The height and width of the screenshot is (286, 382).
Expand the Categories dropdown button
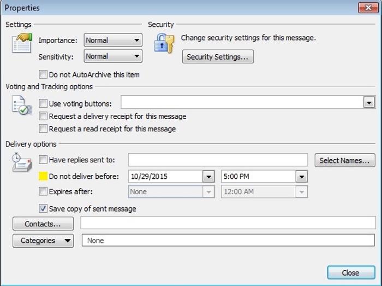(x=43, y=241)
